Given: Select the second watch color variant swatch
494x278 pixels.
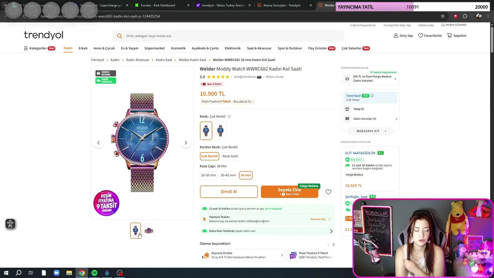Looking at the screenshot, I should click(x=220, y=131).
